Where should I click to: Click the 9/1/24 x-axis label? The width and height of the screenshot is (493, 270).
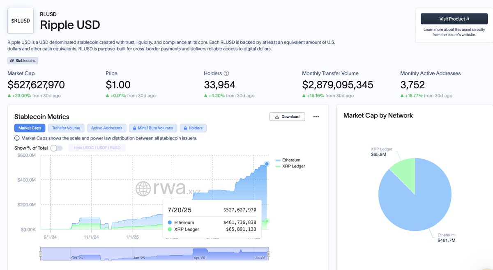pyautogui.click(x=50, y=237)
